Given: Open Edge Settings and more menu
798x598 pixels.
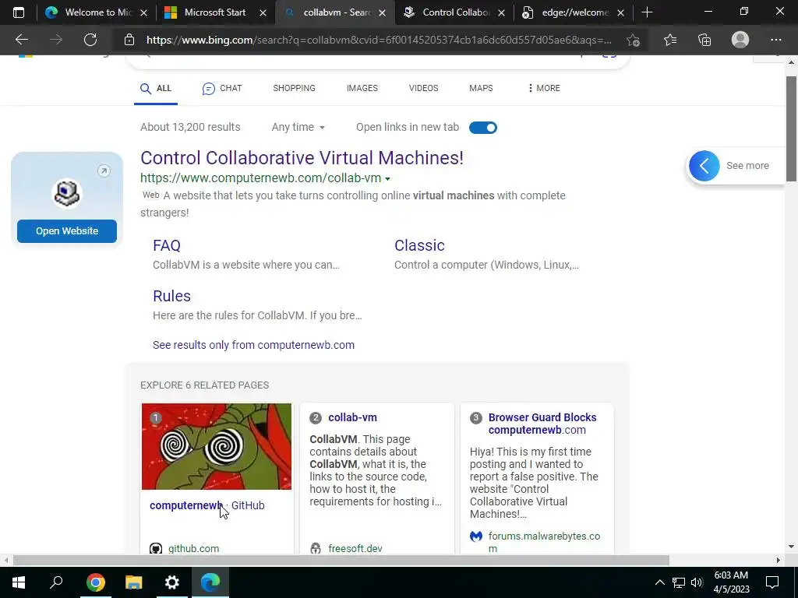Looking at the screenshot, I should point(775,40).
